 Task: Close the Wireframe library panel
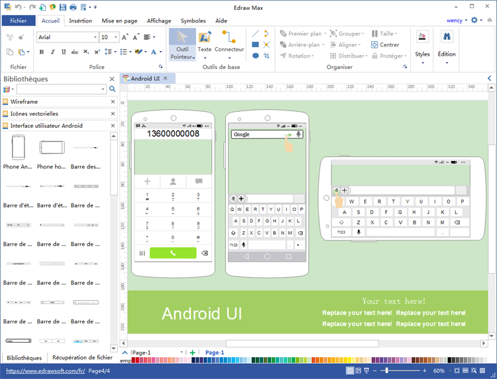click(113, 102)
